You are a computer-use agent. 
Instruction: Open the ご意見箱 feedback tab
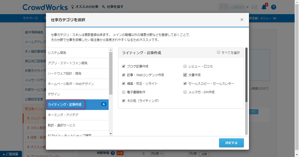(x=11, y=154)
